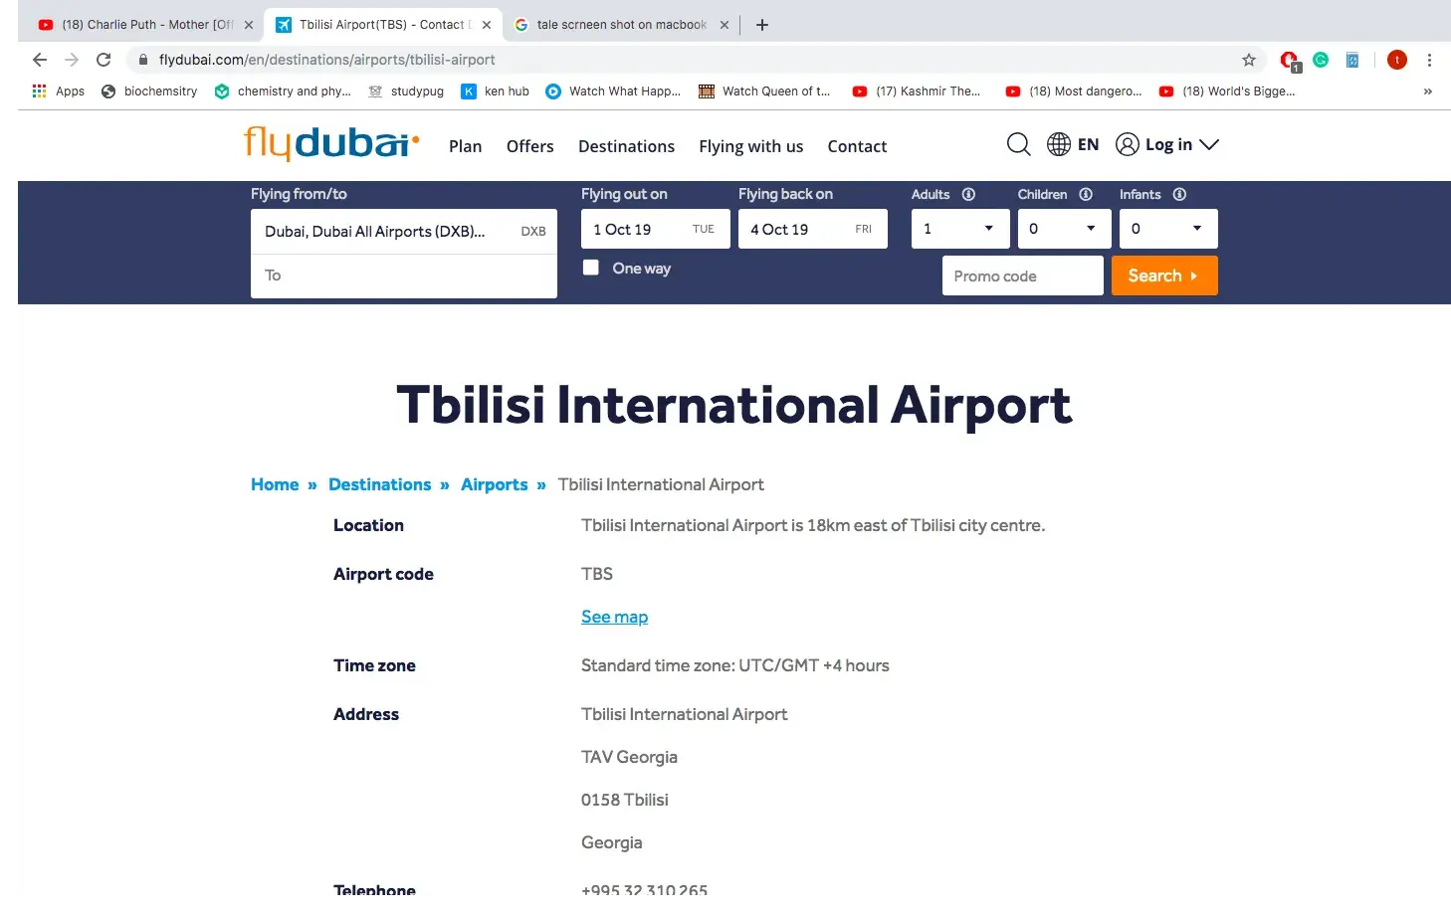Open the Plan menu
This screenshot has height=917, width=1451.
tap(465, 146)
